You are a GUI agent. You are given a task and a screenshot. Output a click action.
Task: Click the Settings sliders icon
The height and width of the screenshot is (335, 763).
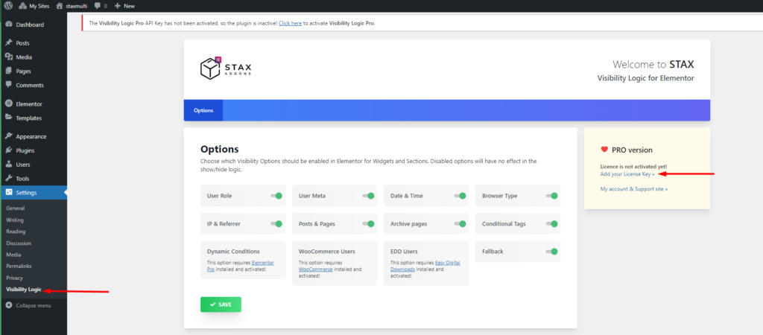(8, 193)
